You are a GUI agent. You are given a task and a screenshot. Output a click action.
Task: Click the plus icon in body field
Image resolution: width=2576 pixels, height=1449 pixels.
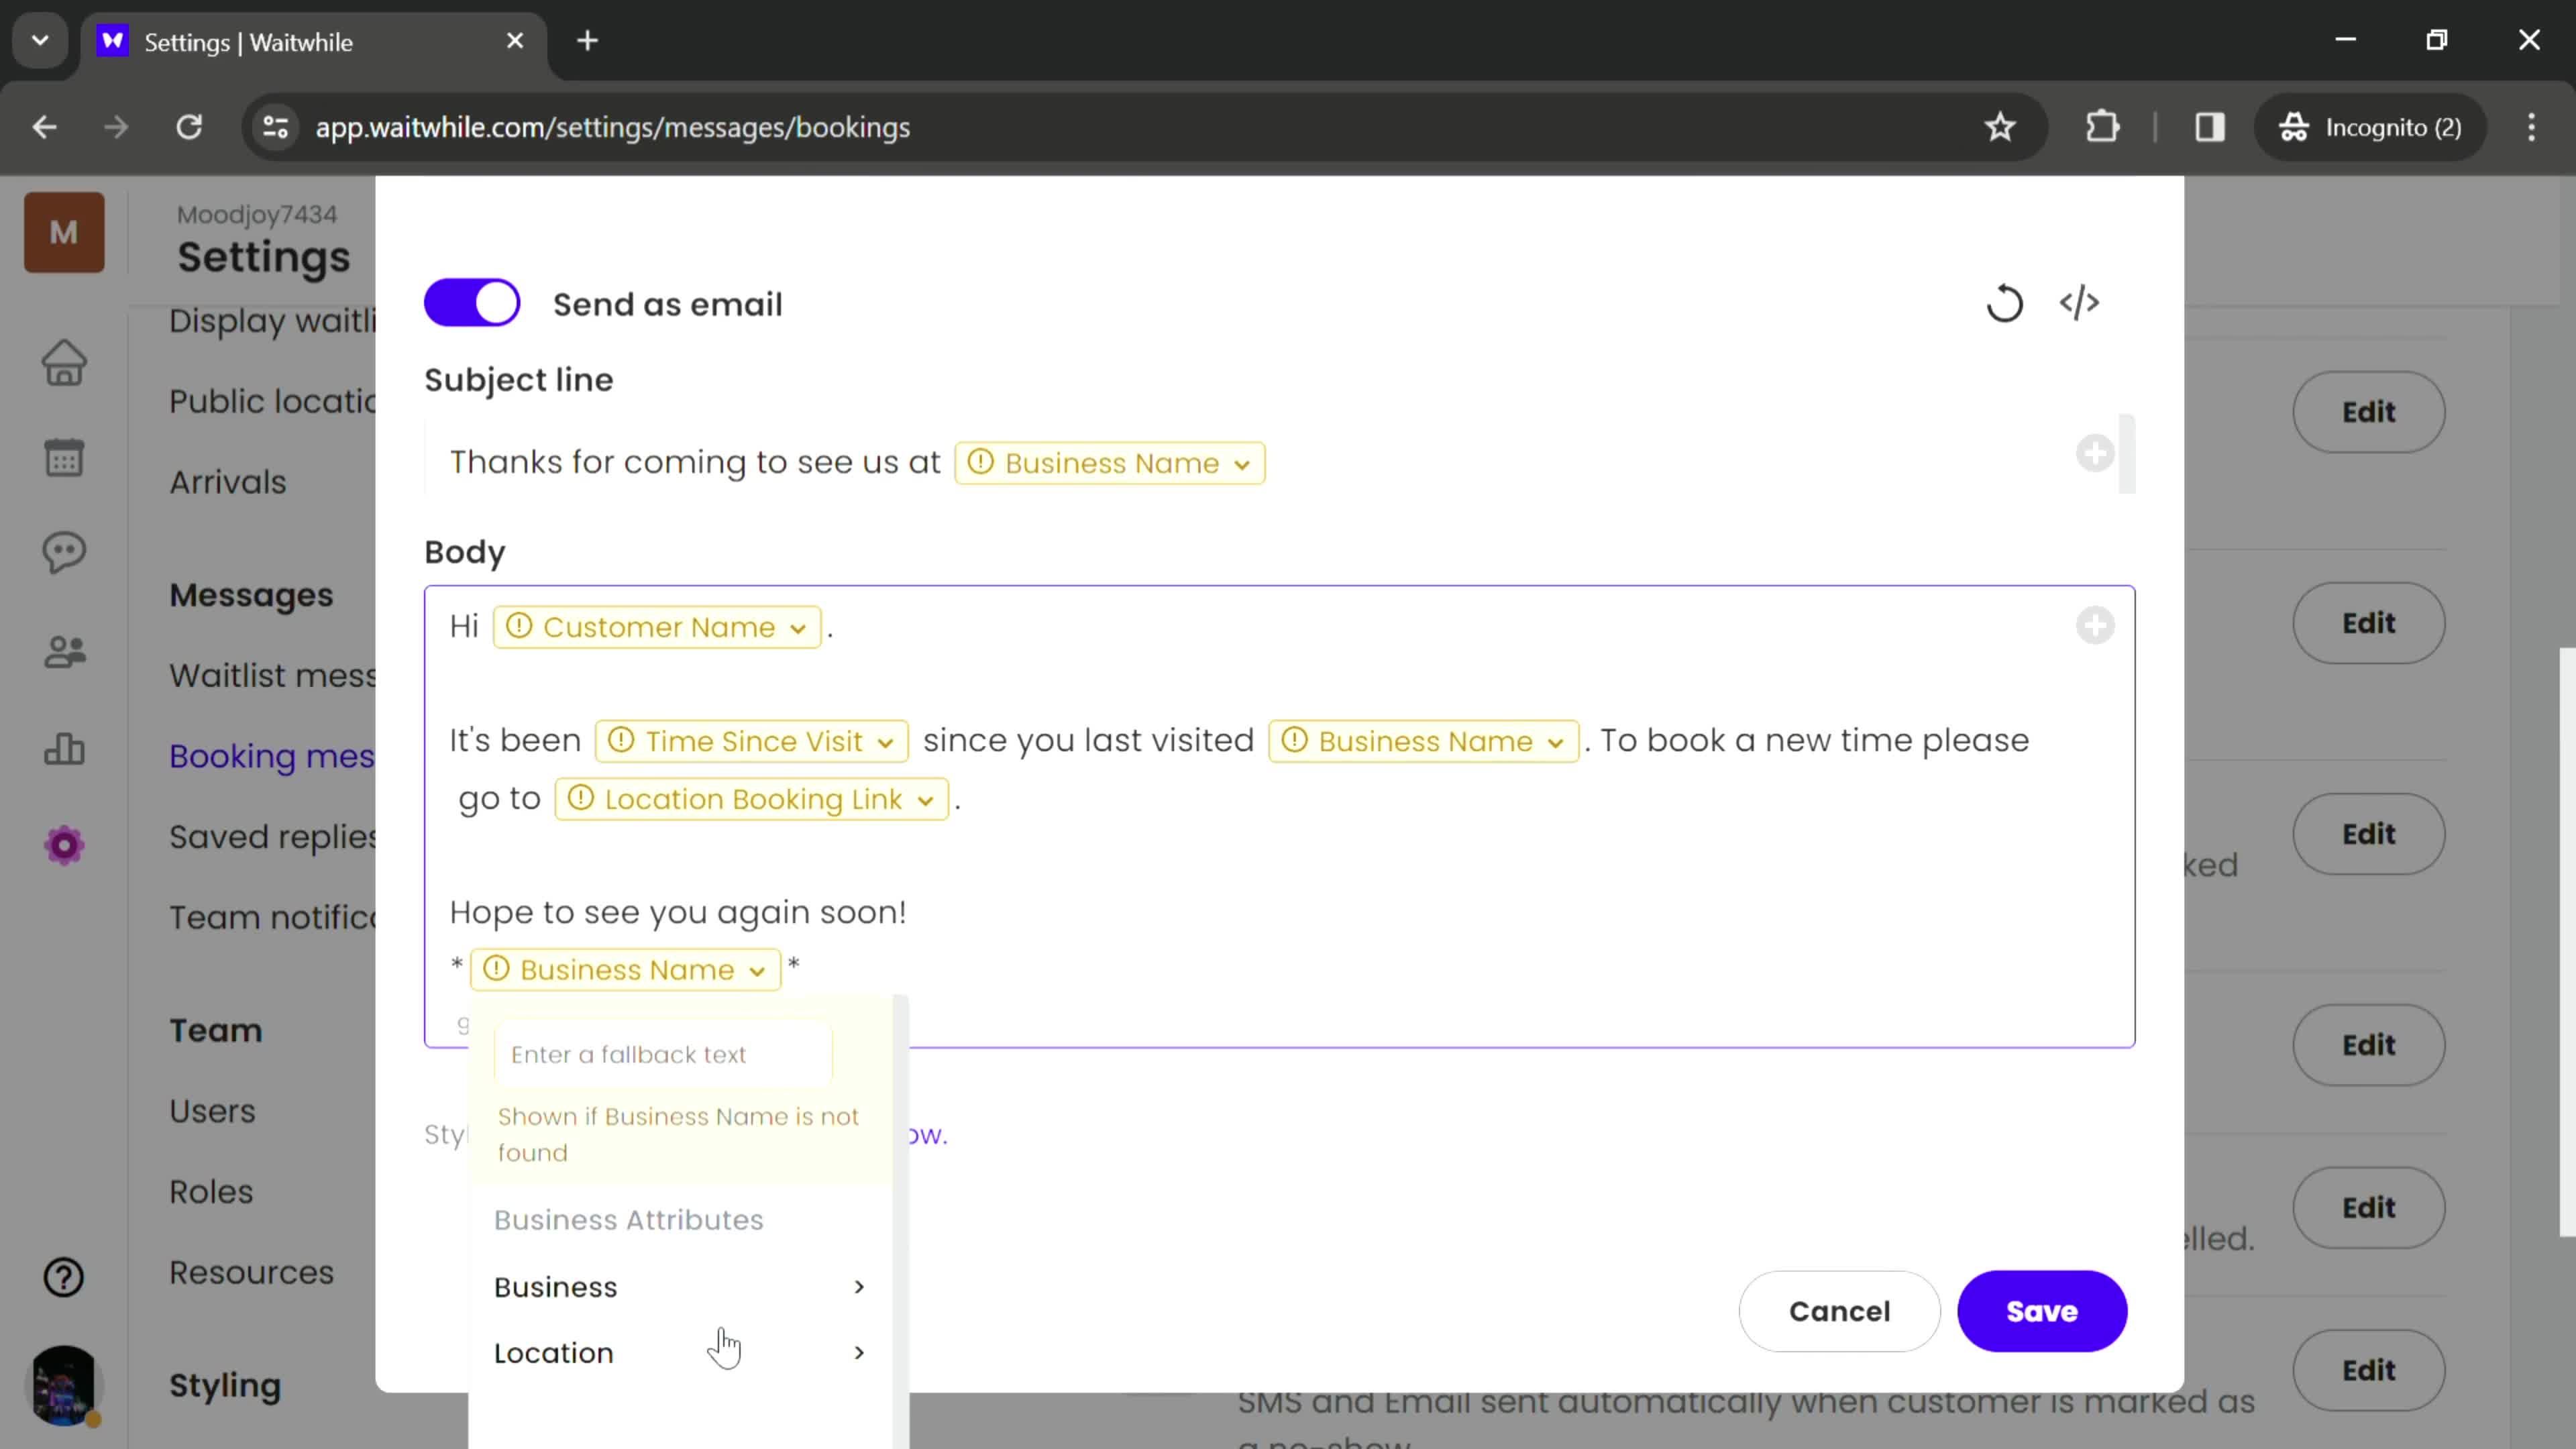(2095, 626)
